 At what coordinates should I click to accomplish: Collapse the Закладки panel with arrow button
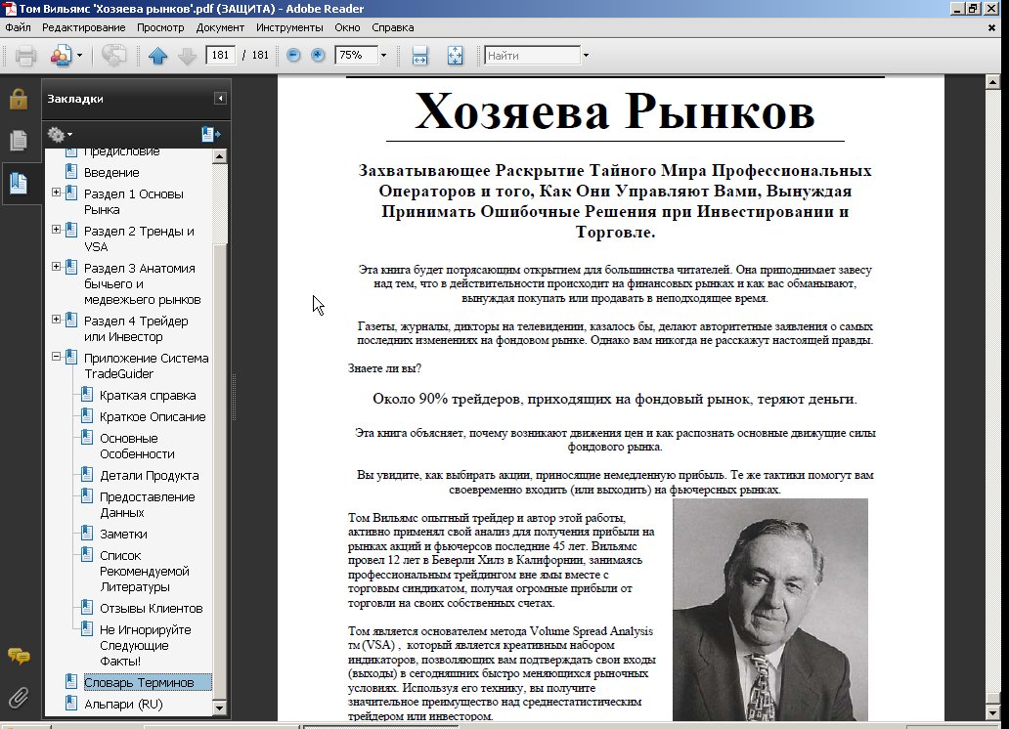tap(220, 99)
